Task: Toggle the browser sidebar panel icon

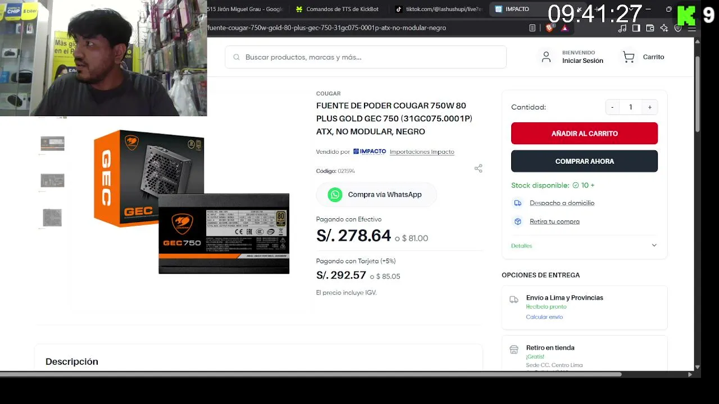Action: 636,27
